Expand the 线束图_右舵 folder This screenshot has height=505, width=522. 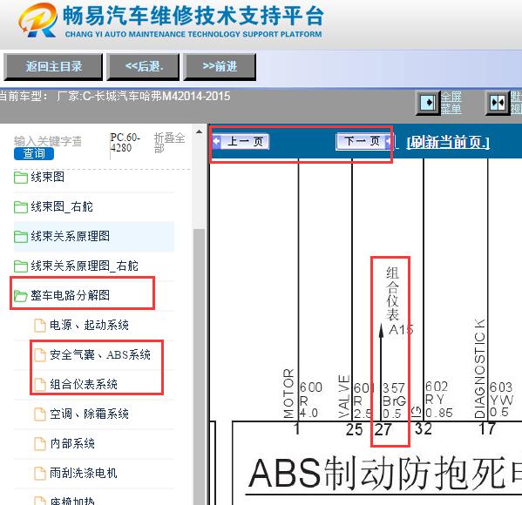click(62, 206)
